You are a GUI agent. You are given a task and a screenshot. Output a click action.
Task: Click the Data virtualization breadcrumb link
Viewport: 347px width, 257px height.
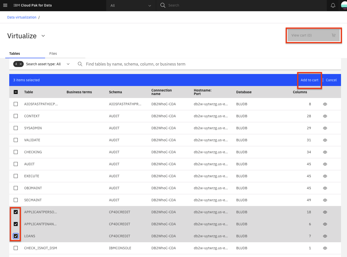point(22,17)
